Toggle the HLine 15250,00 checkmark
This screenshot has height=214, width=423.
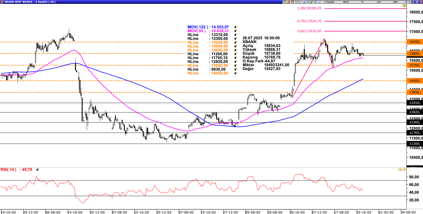point(235,42)
